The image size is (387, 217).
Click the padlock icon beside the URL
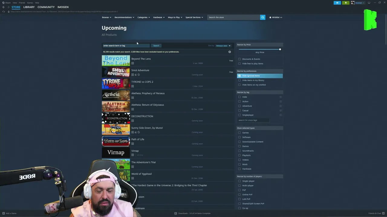pos(8,11)
